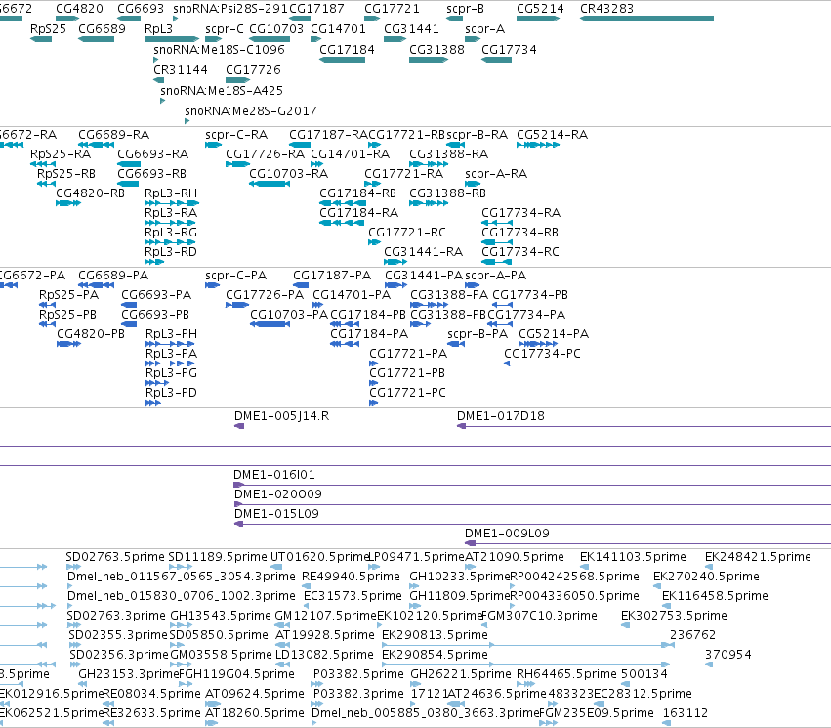Select EST EK302753.5prime

click(x=625, y=625)
